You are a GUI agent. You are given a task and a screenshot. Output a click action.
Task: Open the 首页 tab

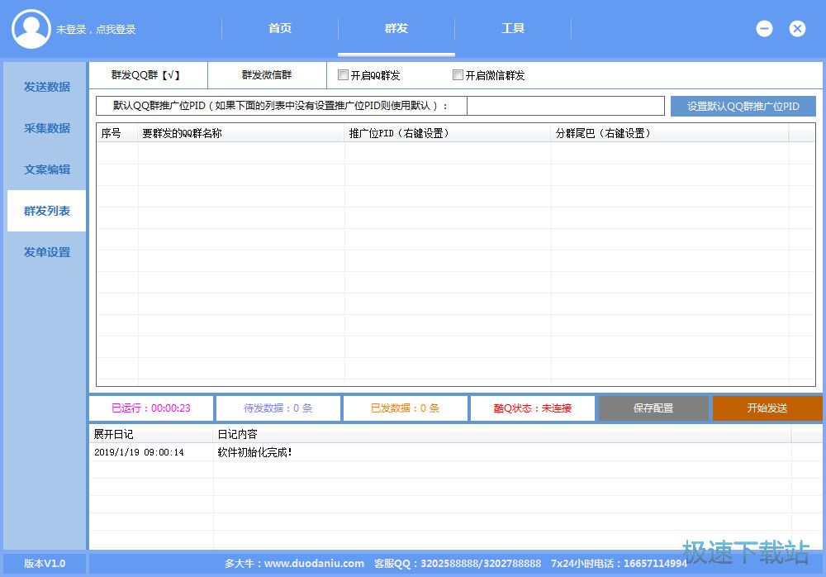point(280,29)
